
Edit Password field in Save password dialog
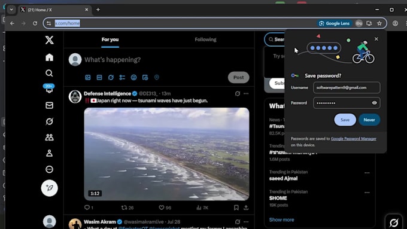pyautogui.click(x=347, y=103)
